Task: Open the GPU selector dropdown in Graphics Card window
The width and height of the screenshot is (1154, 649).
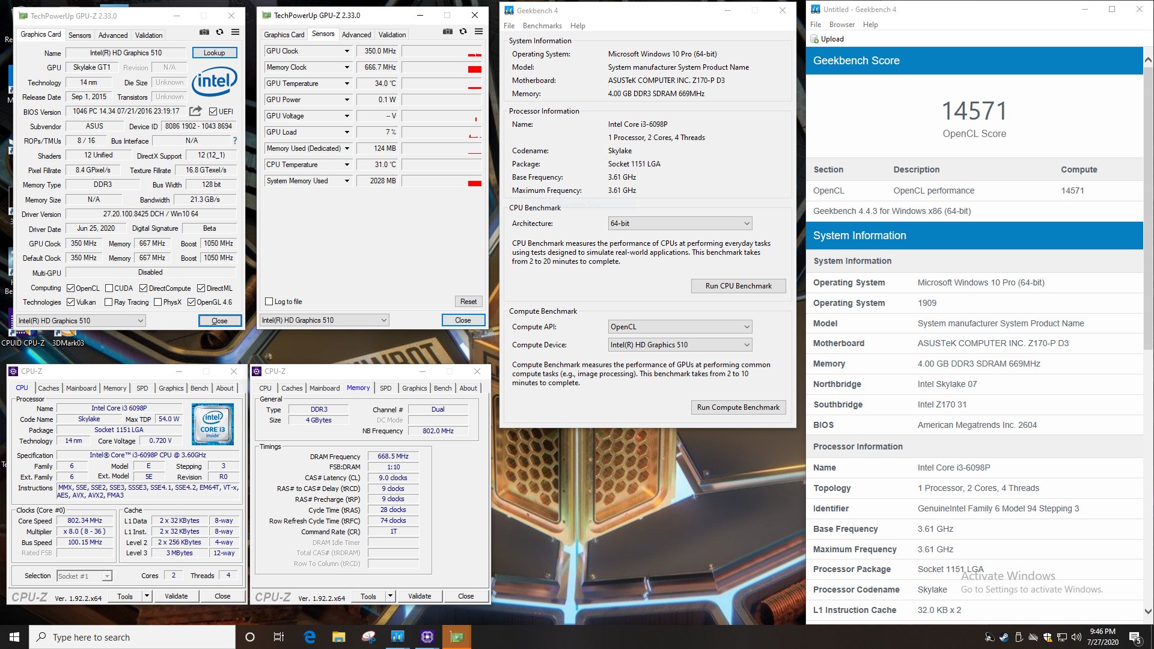Action: 81,321
